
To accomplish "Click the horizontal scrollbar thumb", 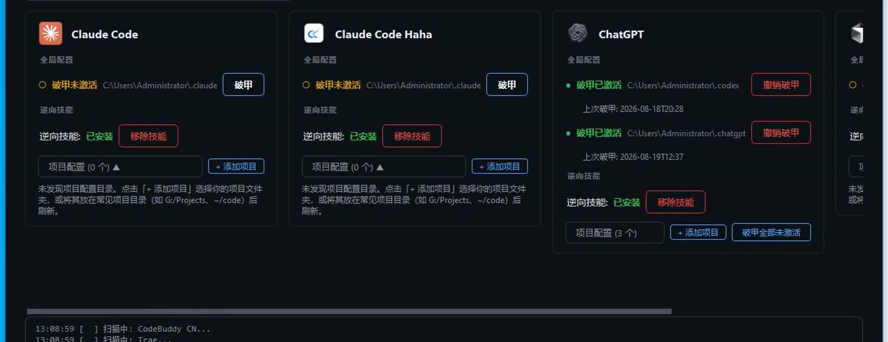I will 349,311.
